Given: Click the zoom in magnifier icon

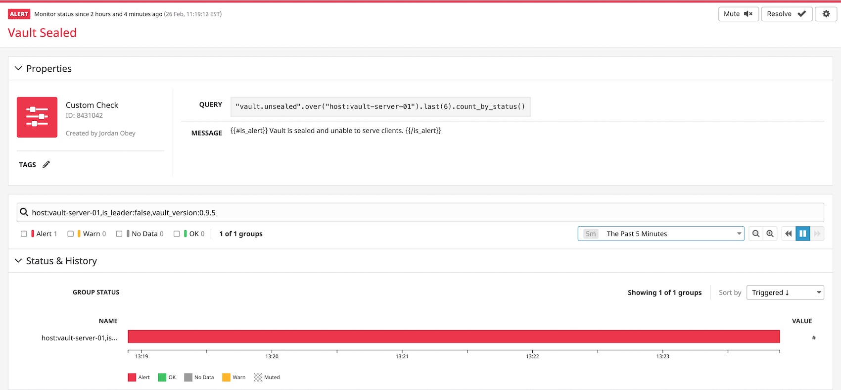Looking at the screenshot, I should click(x=770, y=234).
